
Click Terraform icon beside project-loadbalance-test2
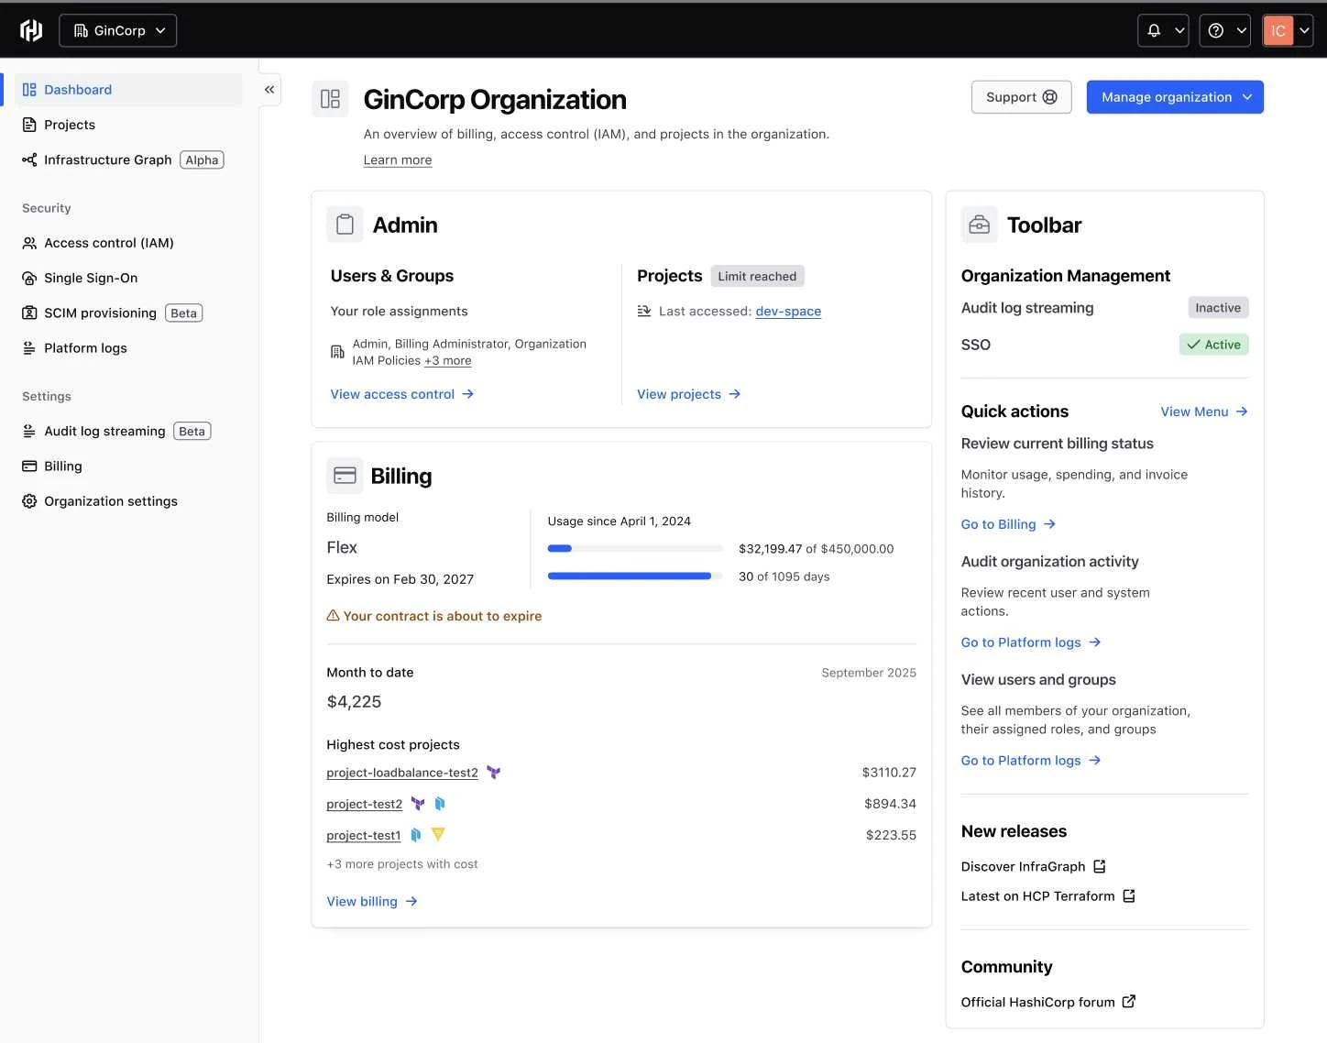tap(494, 773)
